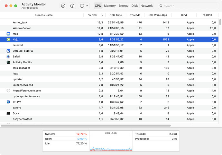Click the Safari compass icon
The image size is (222, 155).
tap(8, 56)
